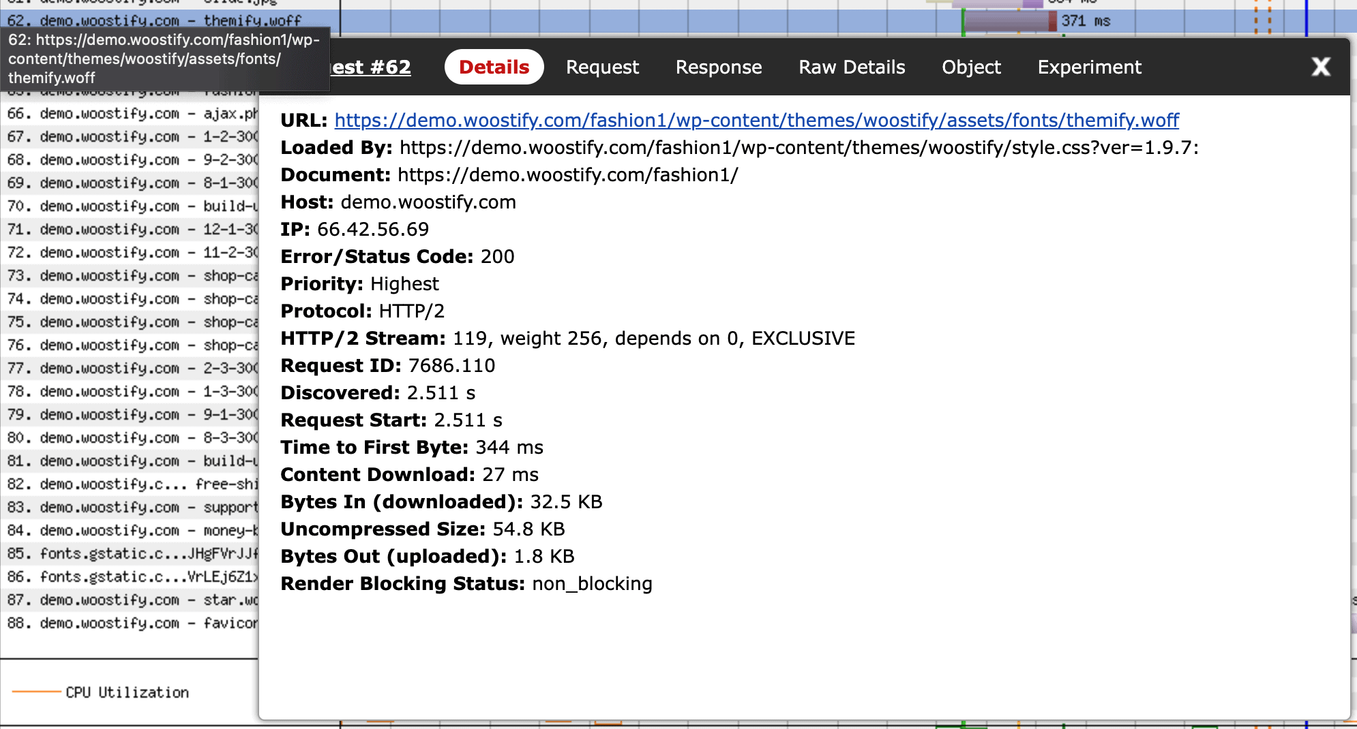
Task: Open the Response tab
Action: [719, 67]
